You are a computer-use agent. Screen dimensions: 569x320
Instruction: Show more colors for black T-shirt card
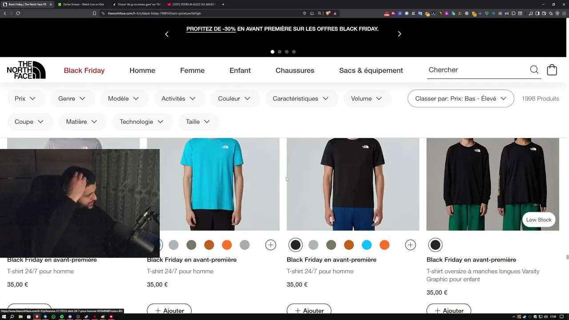tap(410, 245)
